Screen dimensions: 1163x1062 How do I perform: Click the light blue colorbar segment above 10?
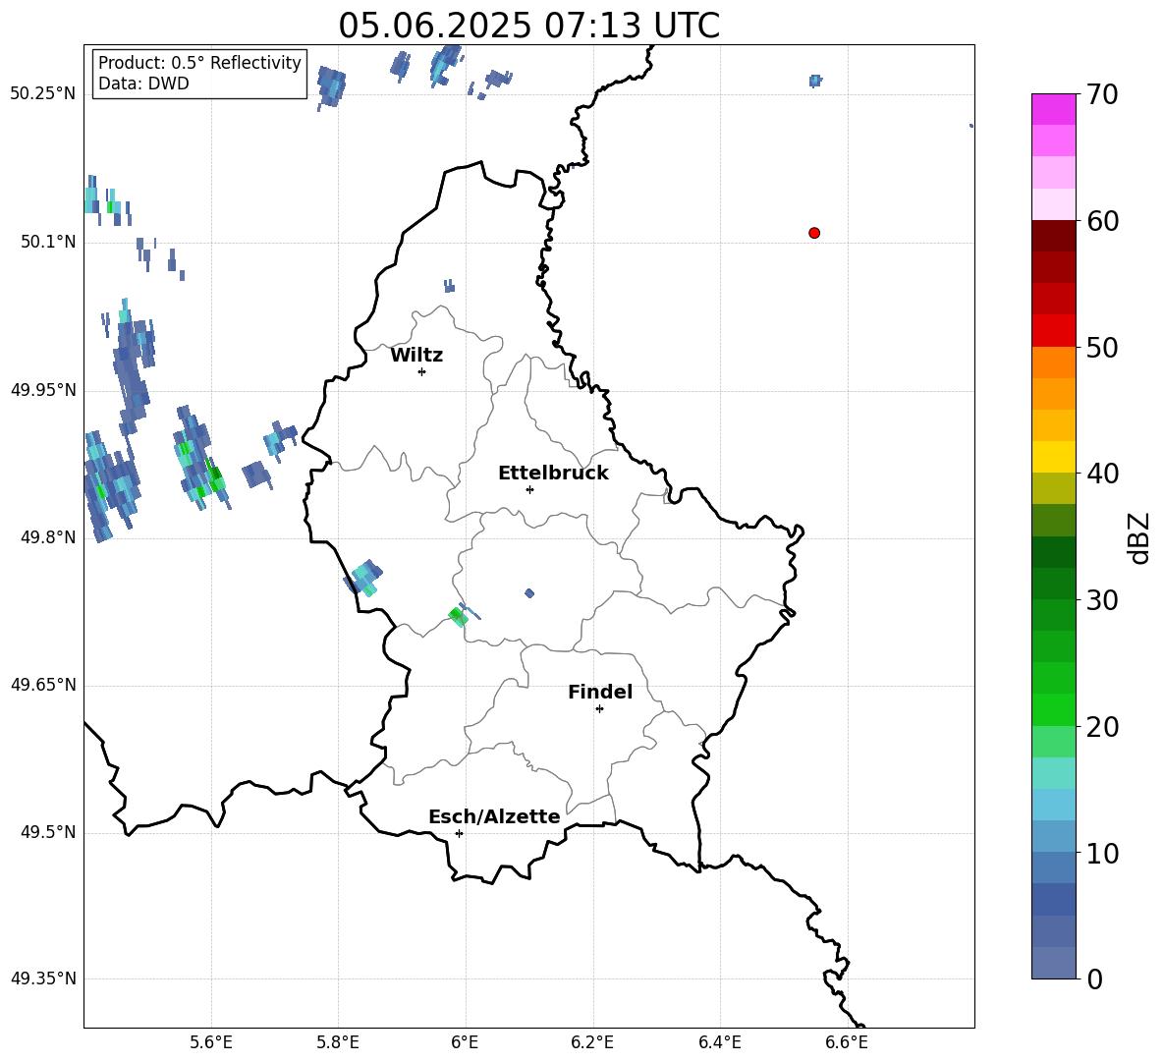[x=1053, y=836]
